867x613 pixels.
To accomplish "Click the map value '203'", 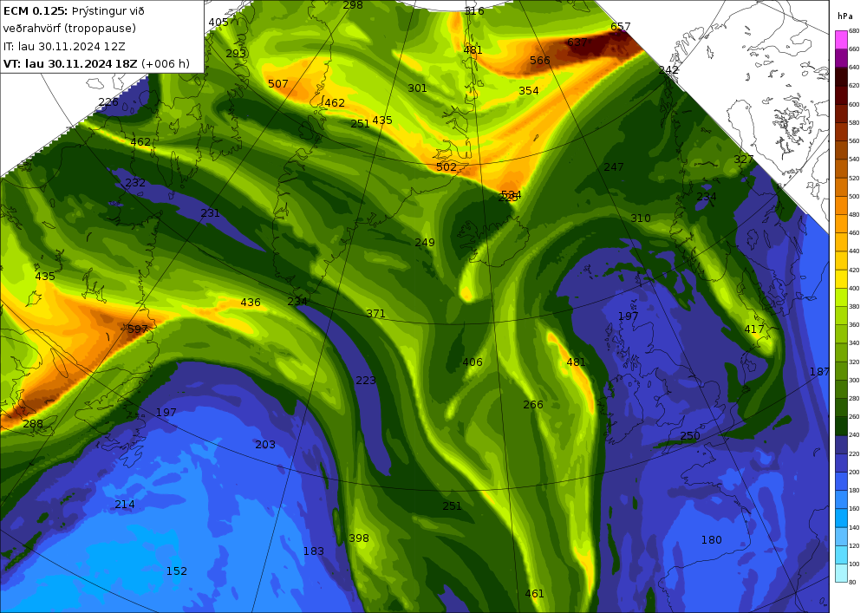I will tap(265, 445).
